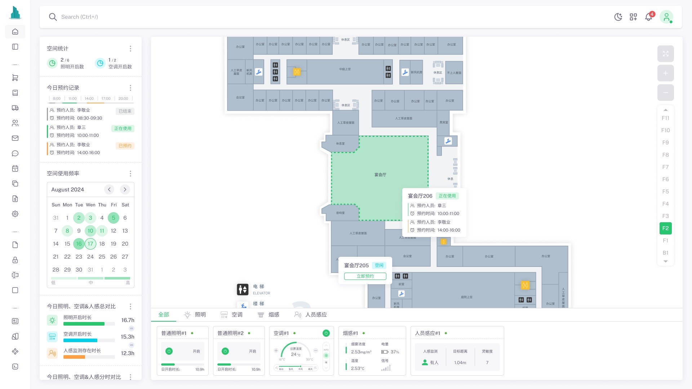
Task: Open the notifications bell
Action: pyautogui.click(x=648, y=17)
